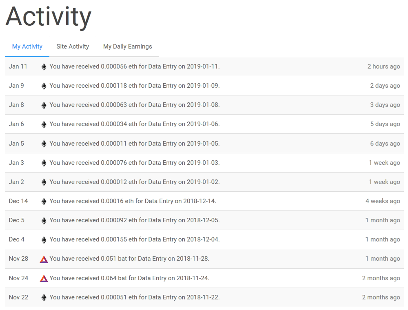Click the 'Nov 24' date label

18,278
